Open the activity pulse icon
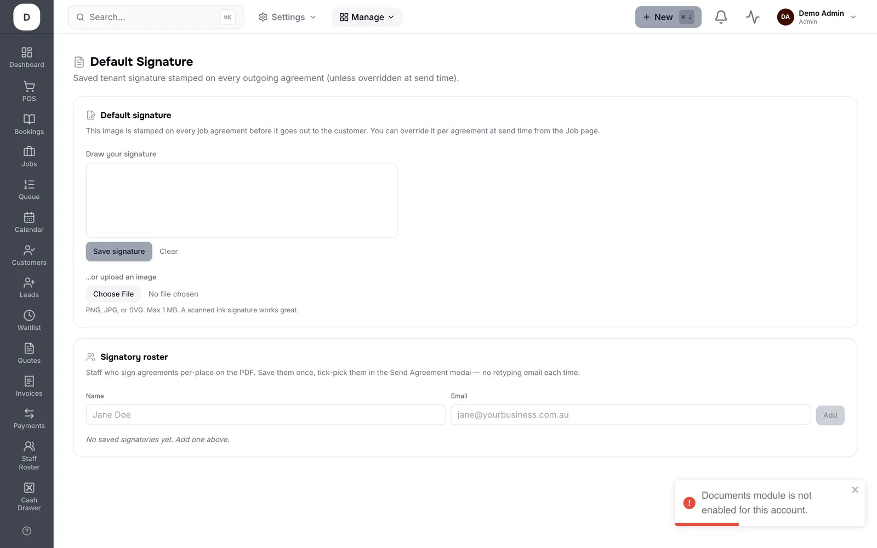 753,17
